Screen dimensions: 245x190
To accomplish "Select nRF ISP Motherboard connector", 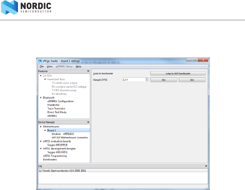I will pos(70,137).
